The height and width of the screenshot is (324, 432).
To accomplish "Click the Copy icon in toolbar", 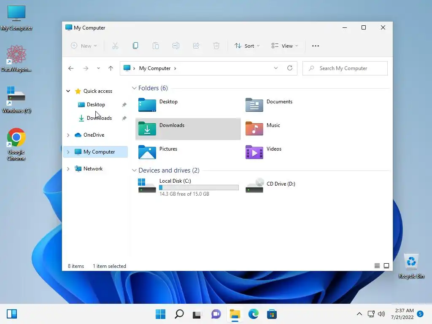I will [x=135, y=46].
